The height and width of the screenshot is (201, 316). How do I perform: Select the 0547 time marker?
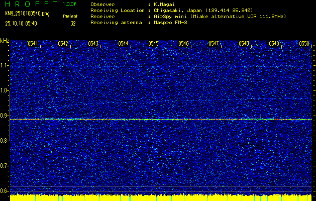pyautogui.click(x=214, y=44)
